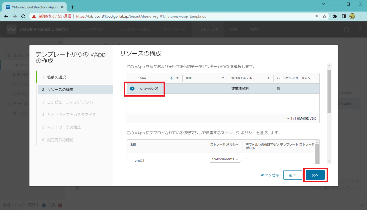Click the address bar URL
The image size is (367, 210).
tap(141, 17)
